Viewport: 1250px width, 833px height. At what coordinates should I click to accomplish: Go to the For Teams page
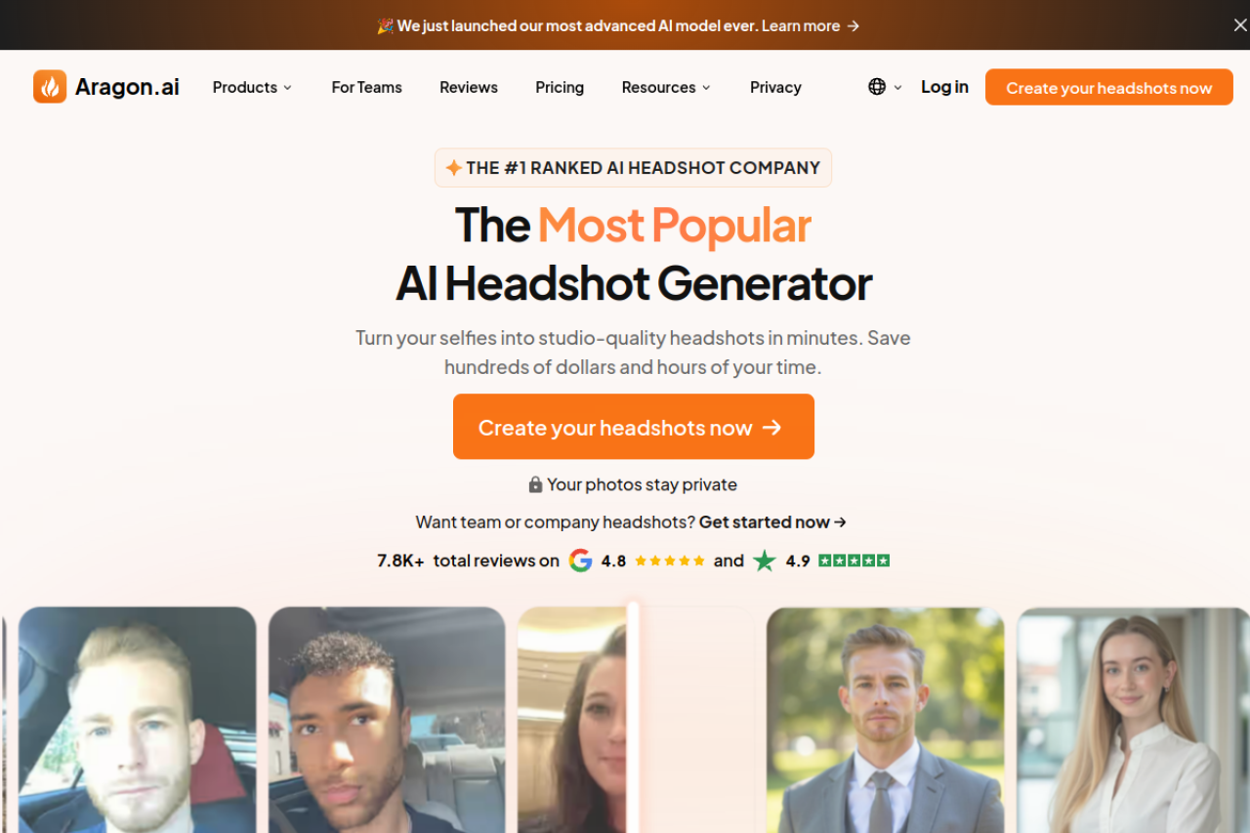click(367, 87)
